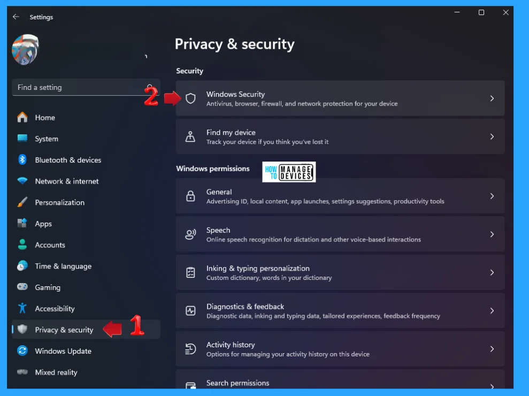529x396 pixels.
Task: Click the Inking & typing clipboard icon
Action: tap(190, 272)
